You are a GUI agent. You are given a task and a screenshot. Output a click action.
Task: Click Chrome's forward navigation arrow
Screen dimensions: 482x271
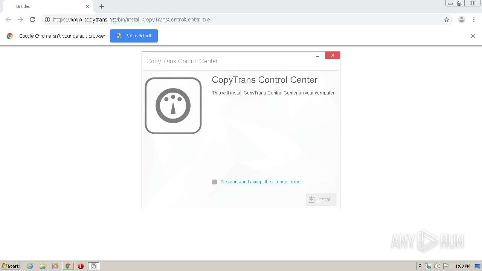pos(20,20)
